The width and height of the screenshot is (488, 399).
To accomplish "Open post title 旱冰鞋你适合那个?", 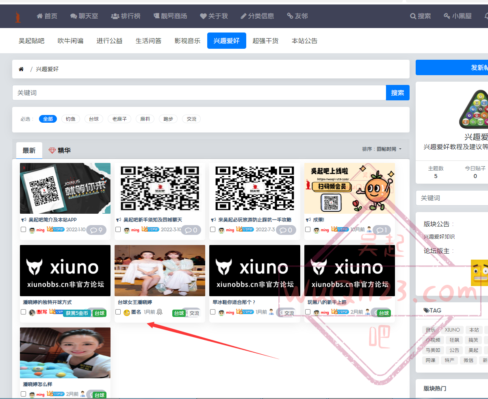I will (234, 302).
